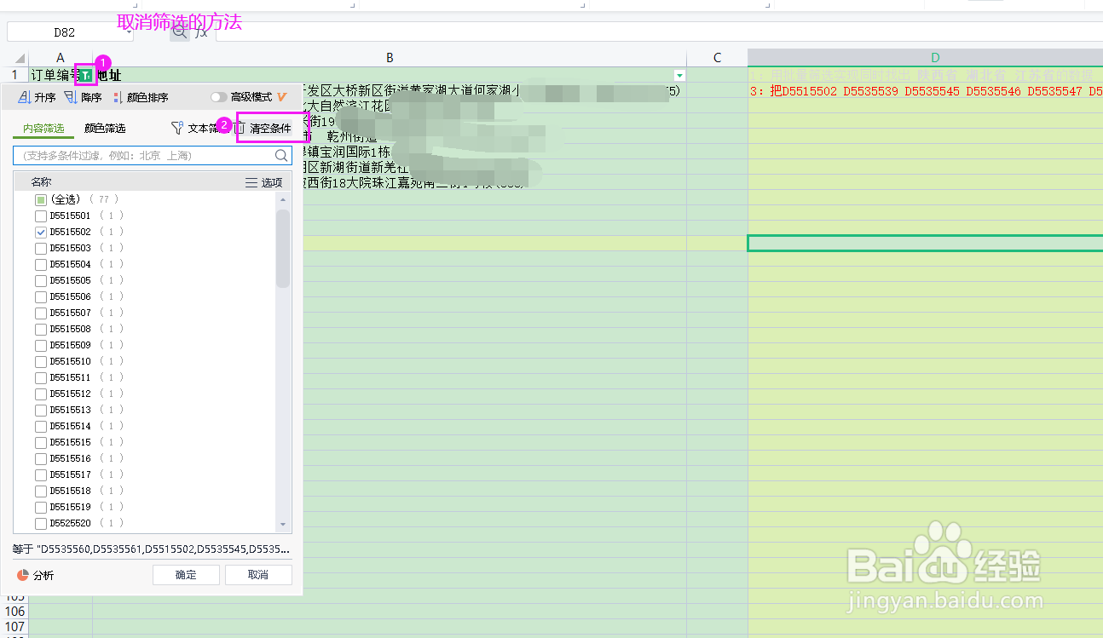This screenshot has width=1103, height=638.
Task: Select the column A header
Action: point(61,58)
